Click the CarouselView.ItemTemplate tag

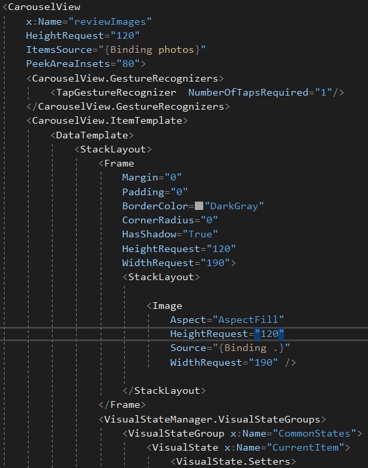(x=107, y=120)
